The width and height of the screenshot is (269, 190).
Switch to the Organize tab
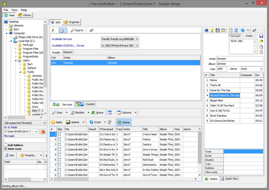[x=71, y=22]
